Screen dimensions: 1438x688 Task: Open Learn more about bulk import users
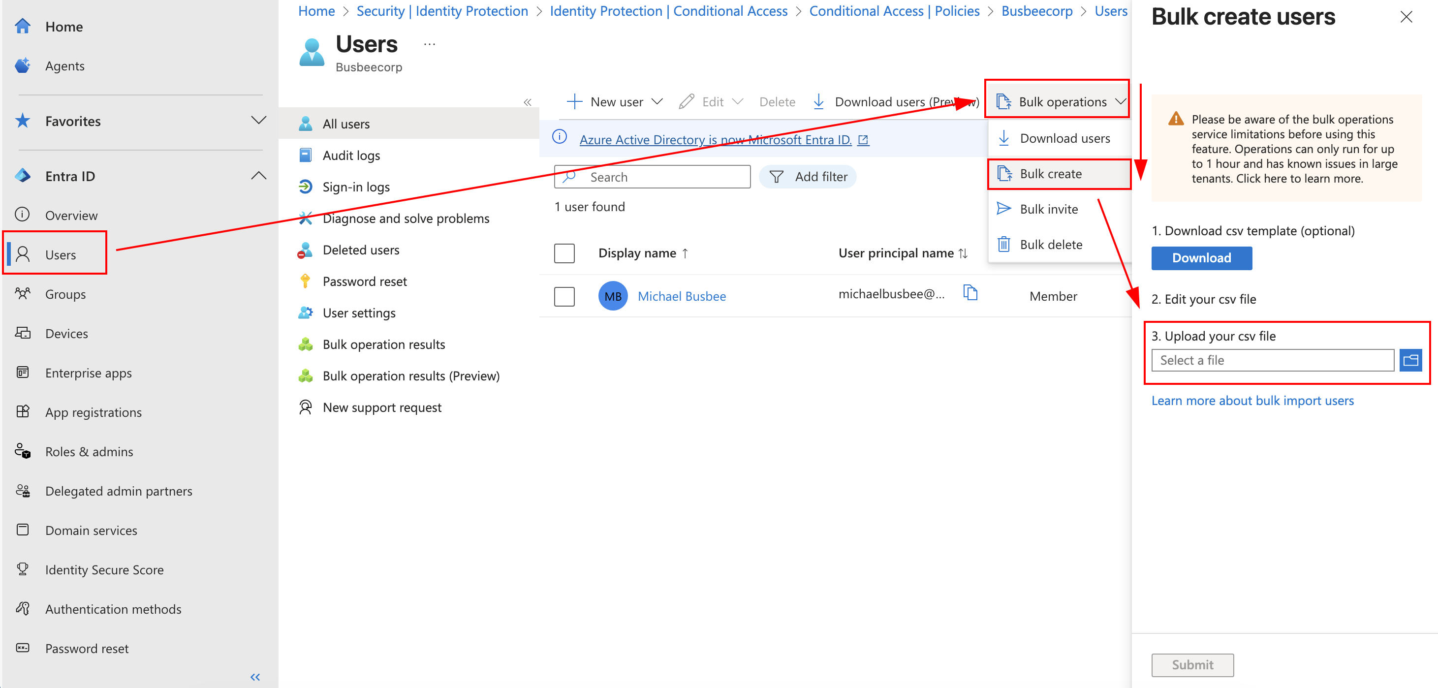[1252, 400]
